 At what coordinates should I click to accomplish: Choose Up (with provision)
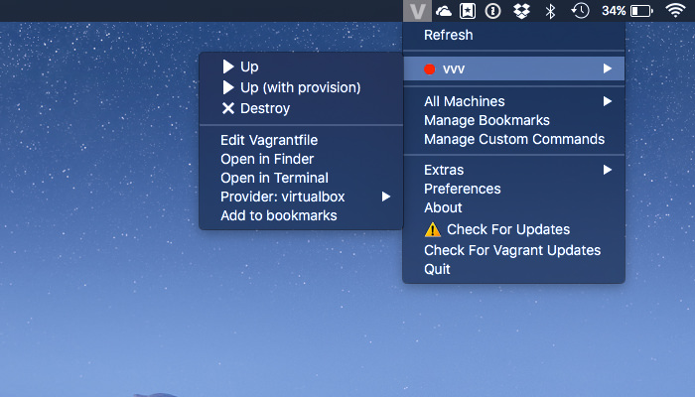[301, 87]
